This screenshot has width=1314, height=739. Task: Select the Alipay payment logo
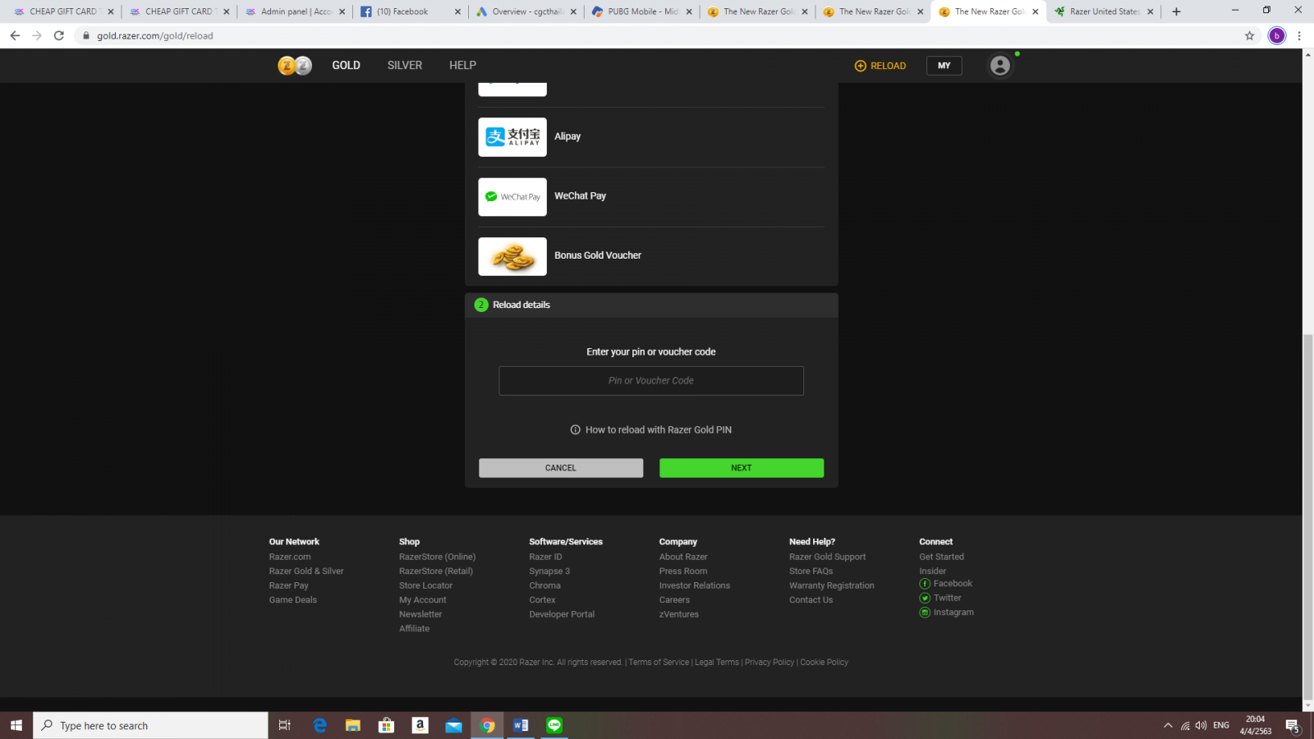(512, 136)
